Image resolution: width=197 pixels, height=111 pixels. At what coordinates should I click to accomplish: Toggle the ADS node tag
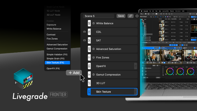click(x=89, y=49)
